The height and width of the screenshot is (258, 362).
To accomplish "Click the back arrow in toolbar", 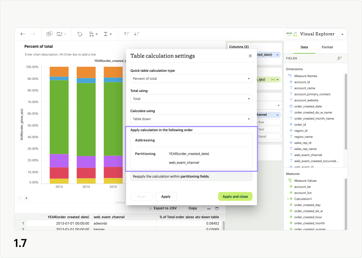I will pos(23,34).
